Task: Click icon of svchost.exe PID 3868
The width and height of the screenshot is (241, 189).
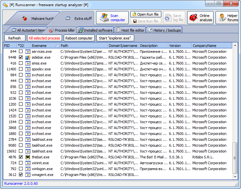Action: click(x=28, y=128)
